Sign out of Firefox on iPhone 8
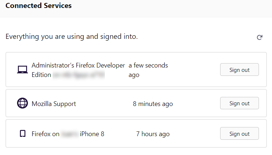Screen dimensions: 272x155 tap(239, 134)
